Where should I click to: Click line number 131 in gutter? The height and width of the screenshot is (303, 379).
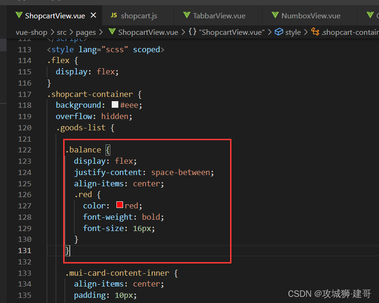click(25, 251)
